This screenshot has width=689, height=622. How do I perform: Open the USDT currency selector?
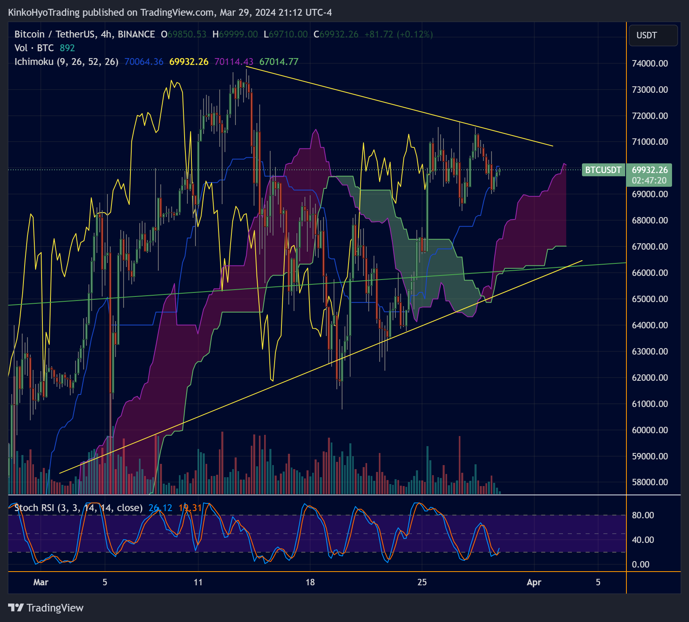point(653,35)
